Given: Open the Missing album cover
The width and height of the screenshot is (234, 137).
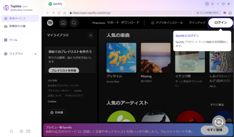Looking at the screenshot, I should click(x=156, y=58).
